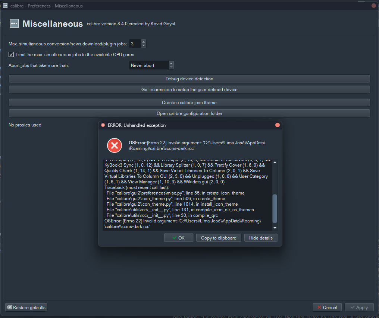Click Get information to setup user defined device
Image resolution: width=379 pixels, height=318 pixels.
pyautogui.click(x=189, y=90)
